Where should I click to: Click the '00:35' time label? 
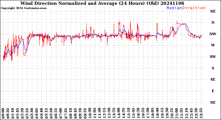(x=8, y=113)
